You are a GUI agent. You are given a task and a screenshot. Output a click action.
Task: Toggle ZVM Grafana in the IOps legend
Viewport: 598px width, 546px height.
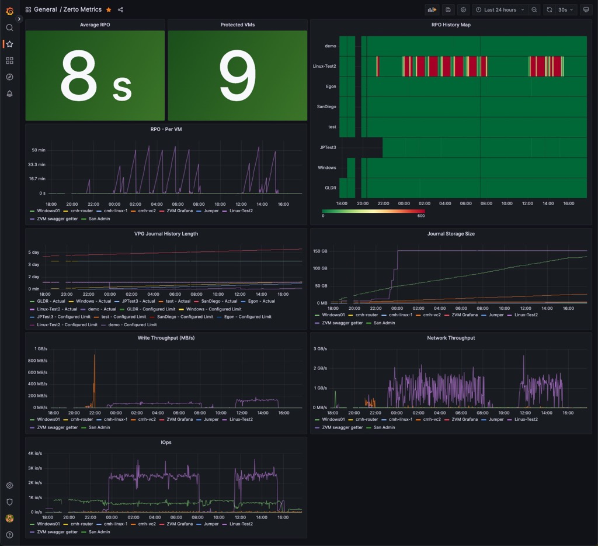[x=180, y=524]
